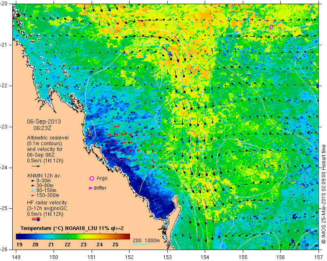The width and height of the screenshot is (327, 261).
Task: Click the 200 1000m isobath label
Action: tap(146, 240)
